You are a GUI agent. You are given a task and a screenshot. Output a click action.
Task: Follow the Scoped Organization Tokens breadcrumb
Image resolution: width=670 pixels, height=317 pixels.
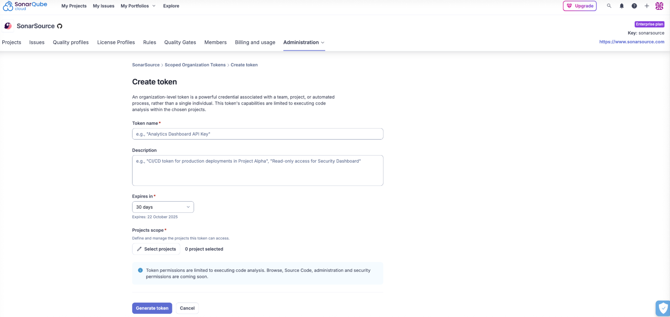(x=195, y=65)
